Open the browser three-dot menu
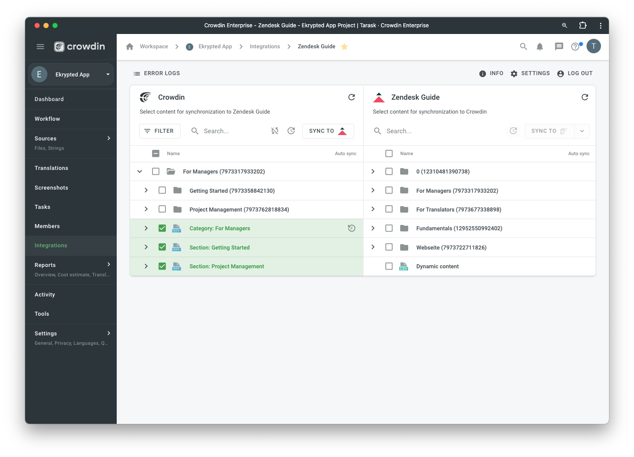The height and width of the screenshot is (457, 634). click(x=600, y=25)
